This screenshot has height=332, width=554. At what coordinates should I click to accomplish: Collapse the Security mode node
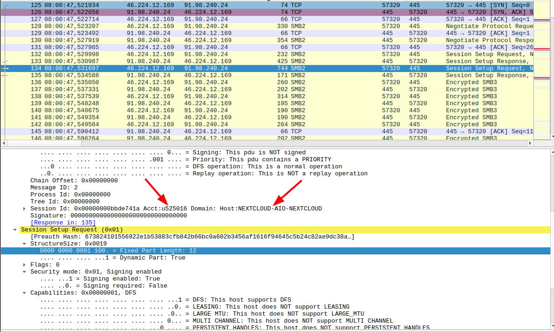pos(25,272)
